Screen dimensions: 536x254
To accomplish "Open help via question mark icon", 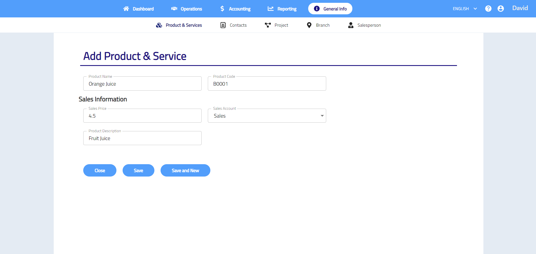I will 488,9.
